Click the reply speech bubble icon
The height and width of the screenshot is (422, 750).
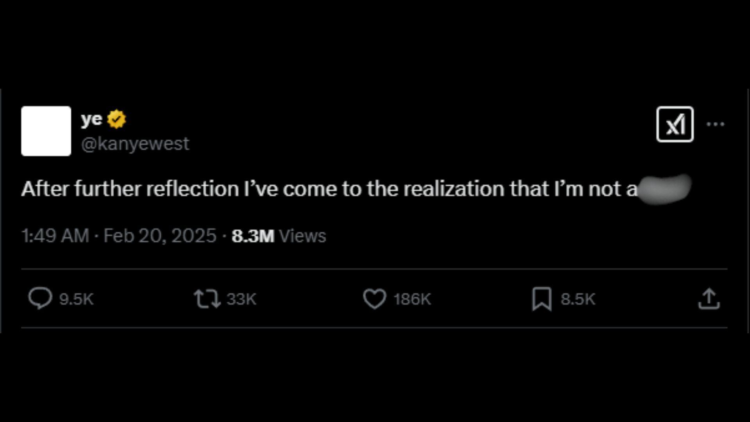tap(40, 299)
